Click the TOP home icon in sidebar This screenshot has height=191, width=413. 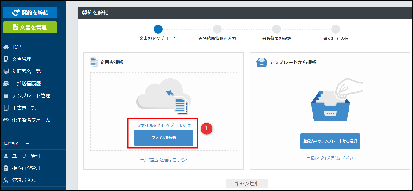[x=6, y=47]
